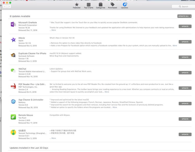Click Nektony developer name
Screen dimensions: 195x152
coord(22,102)
